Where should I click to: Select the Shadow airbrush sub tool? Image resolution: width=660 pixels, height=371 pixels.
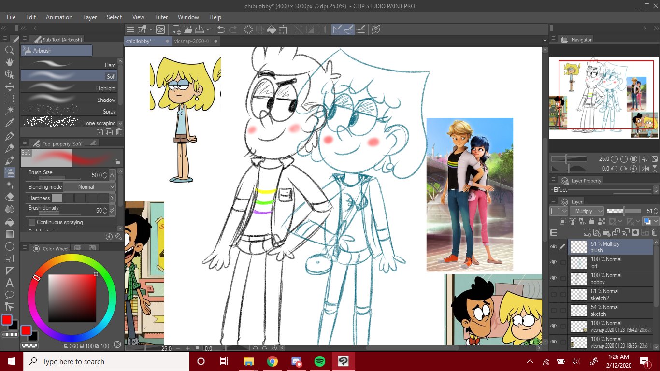point(69,100)
